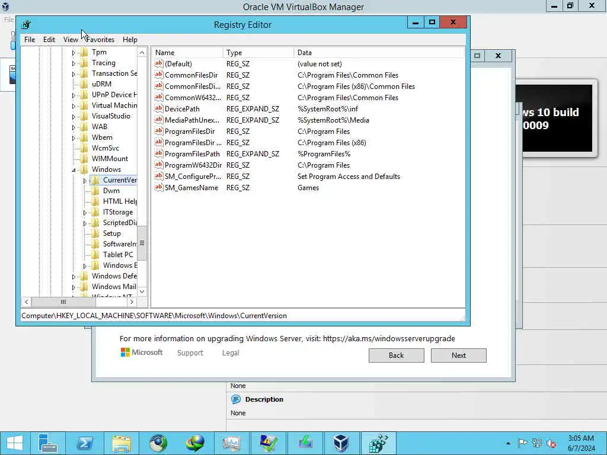Viewport: 607px width, 455px height.
Task: Select the Windows Mail tree item
Action: coord(114,287)
